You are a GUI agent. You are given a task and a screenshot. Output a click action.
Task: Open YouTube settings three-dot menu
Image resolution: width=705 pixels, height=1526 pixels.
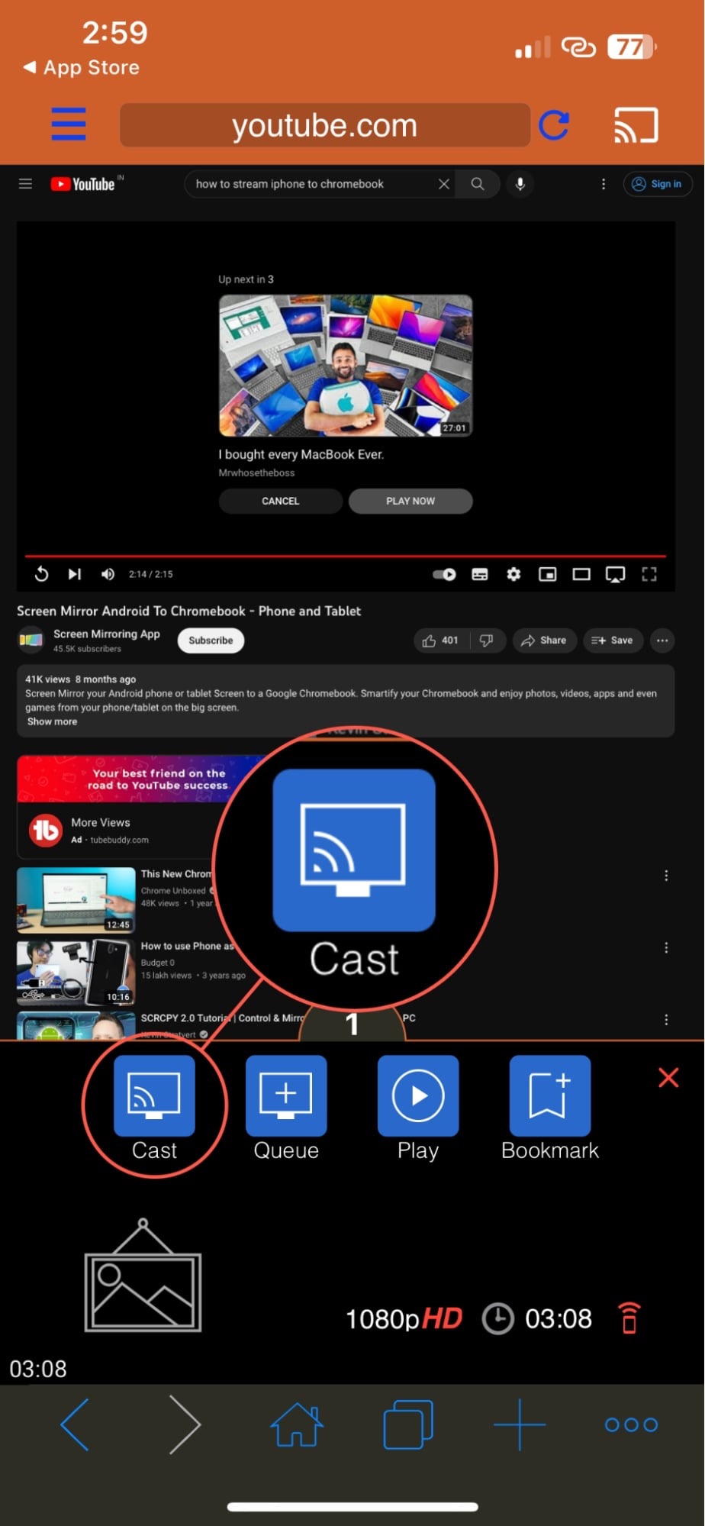point(604,184)
